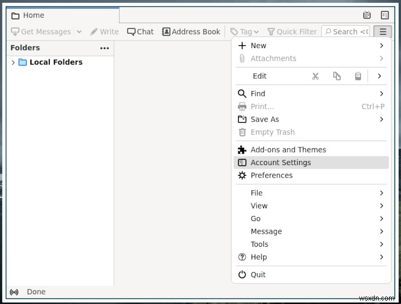401x304 pixels.
Task: Click the Account Settings panel icon
Action: [242, 162]
